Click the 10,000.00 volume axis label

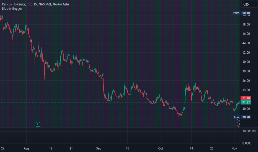tap(249, 131)
